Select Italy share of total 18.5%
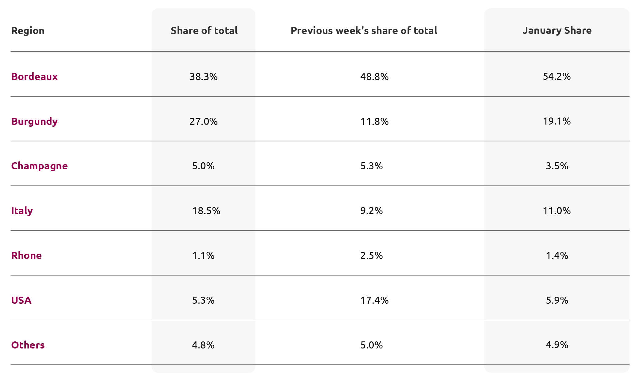The height and width of the screenshot is (381, 640). (x=206, y=211)
